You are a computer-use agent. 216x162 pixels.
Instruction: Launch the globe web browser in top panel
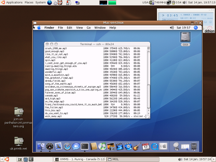(x=49, y=3)
